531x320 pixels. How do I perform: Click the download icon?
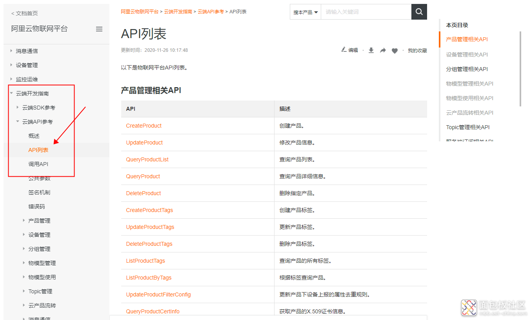click(371, 50)
